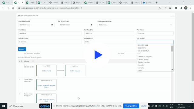Switch to the first 3.4917 tab

click(x=30, y=3)
